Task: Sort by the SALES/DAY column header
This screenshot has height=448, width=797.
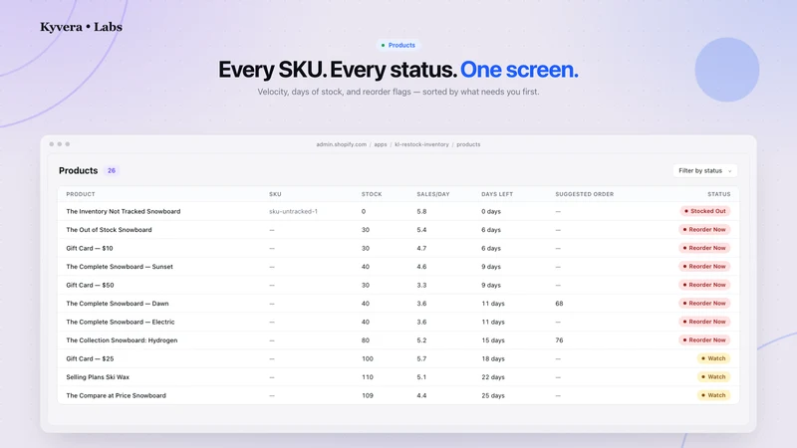Action: (433, 194)
